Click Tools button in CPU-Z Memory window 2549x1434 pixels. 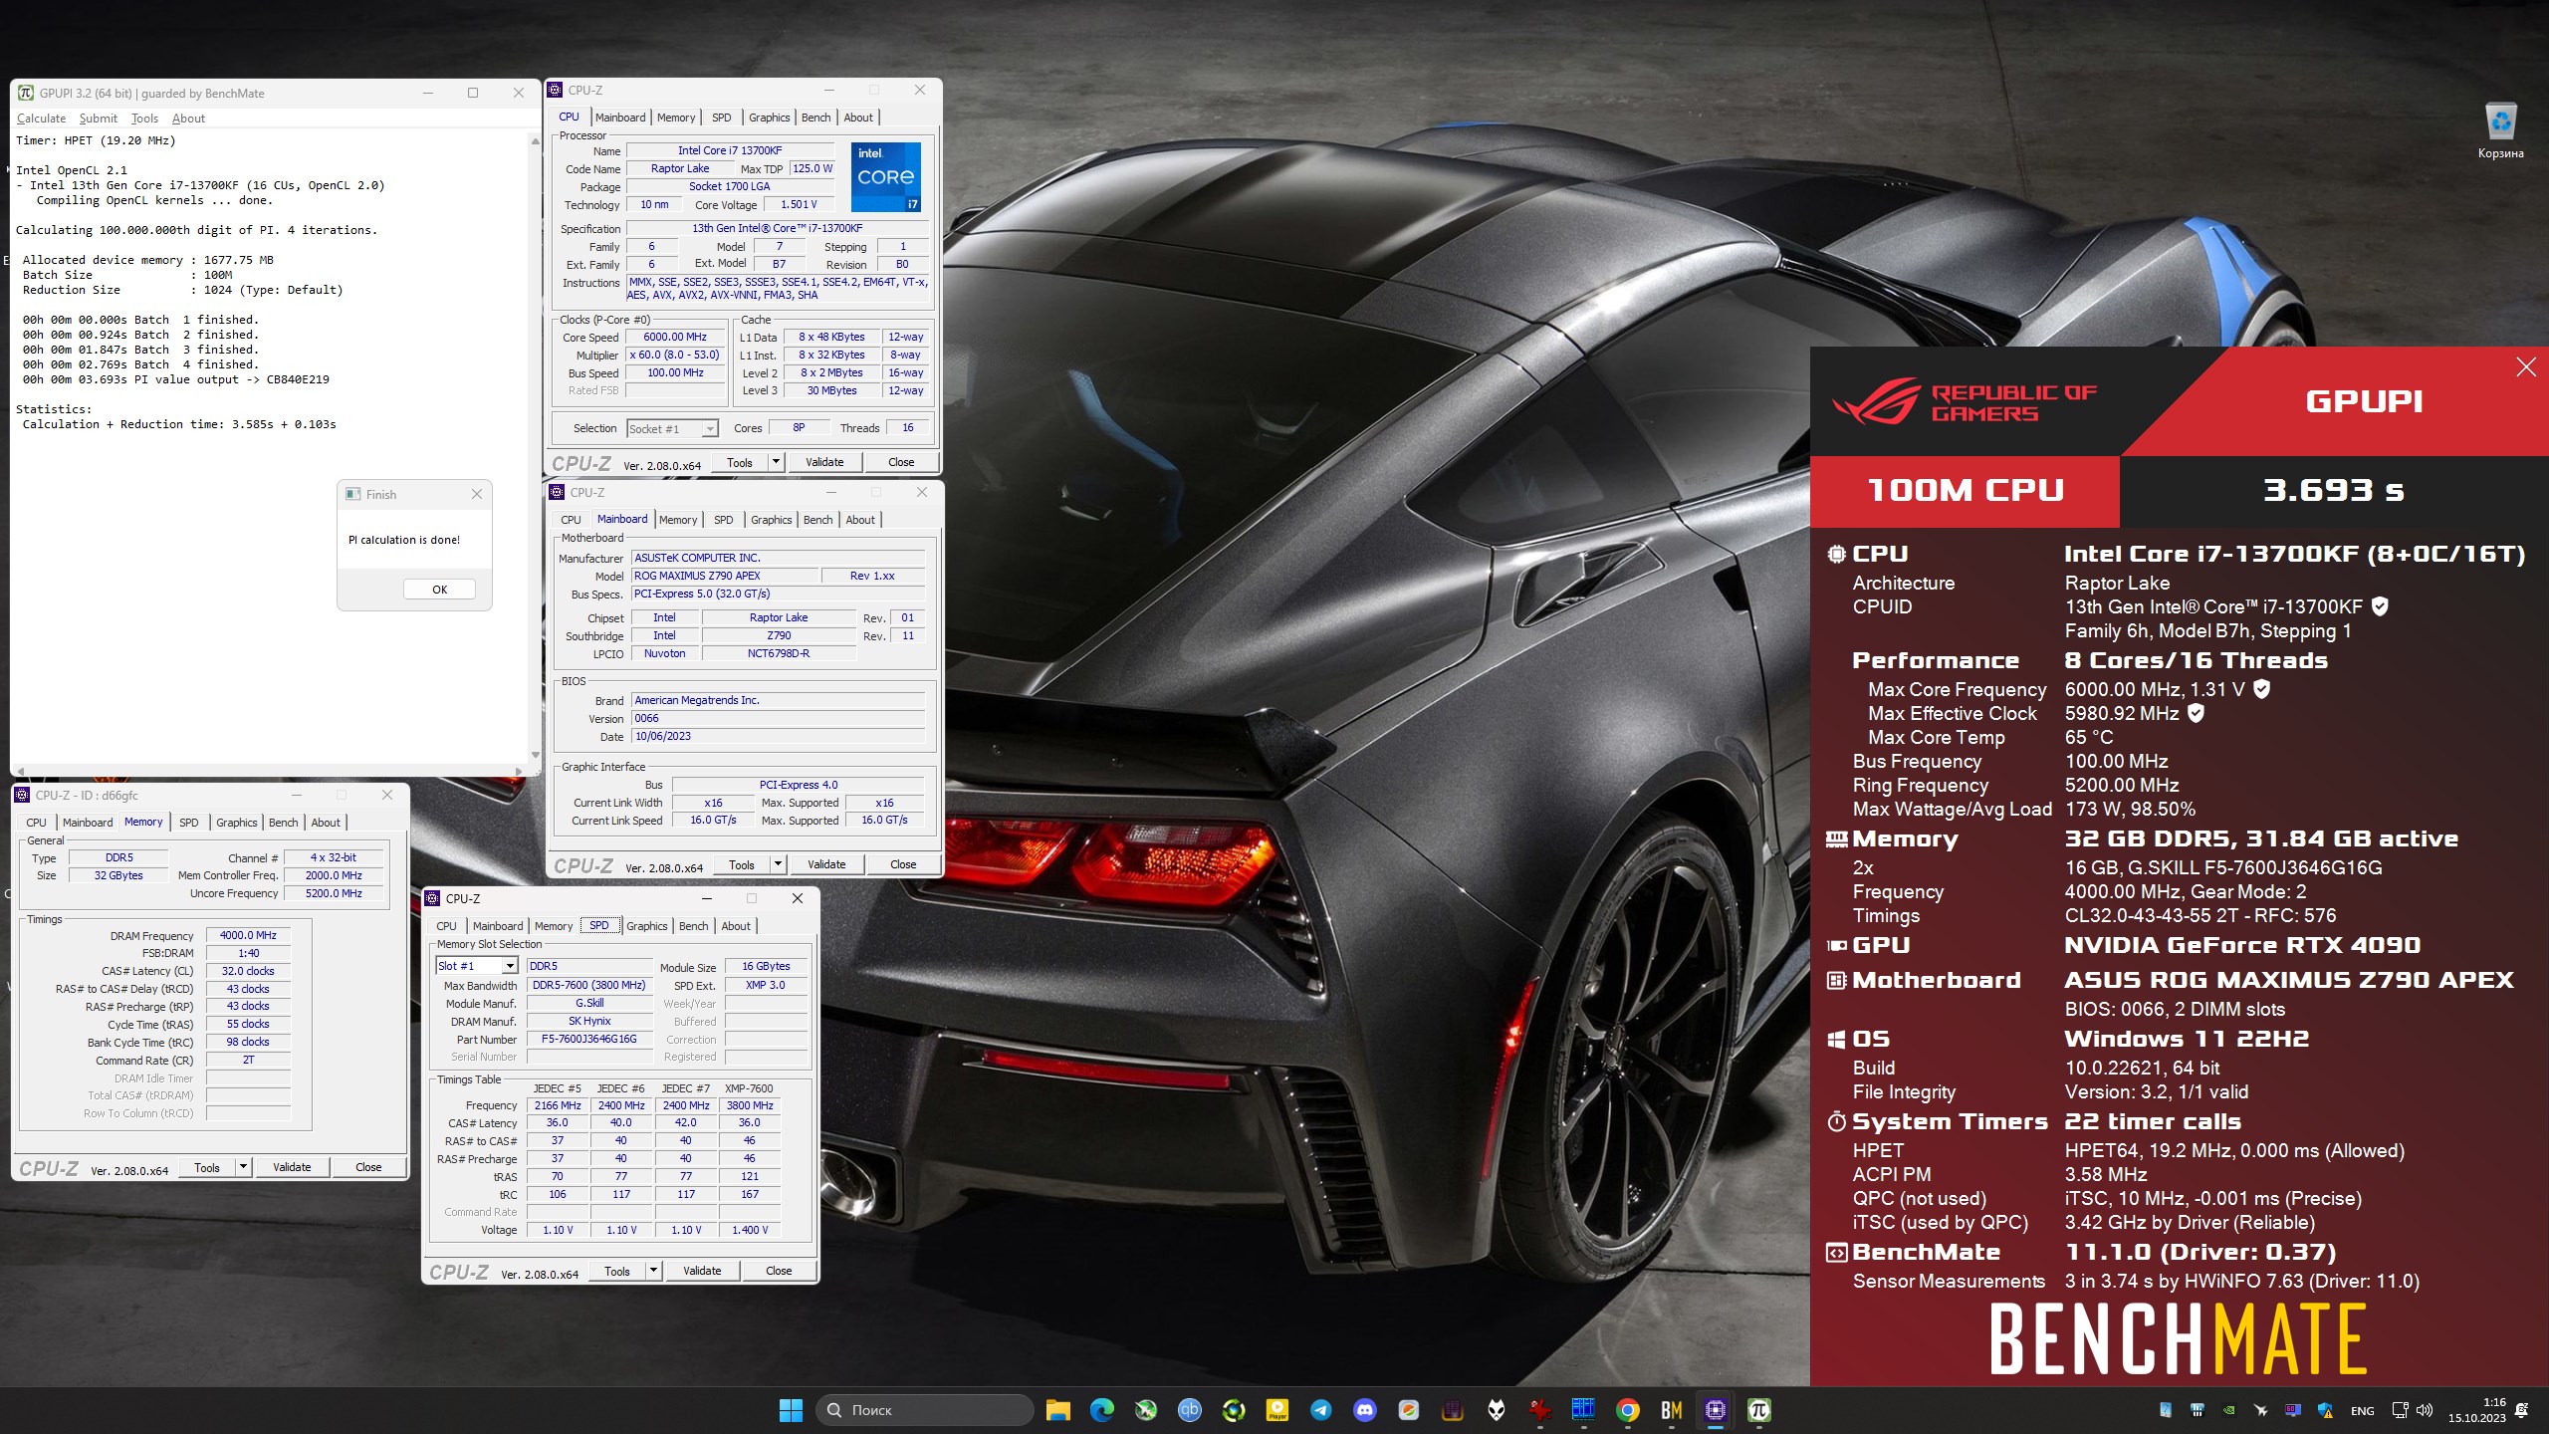[207, 1167]
